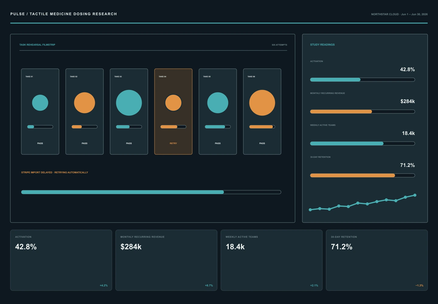Click the PASS label under Take 01
This screenshot has height=304, width=438.
(40, 143)
